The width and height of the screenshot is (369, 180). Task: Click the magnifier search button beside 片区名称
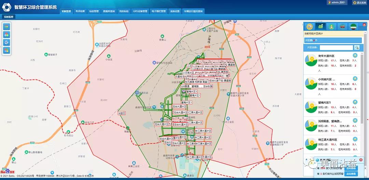[x=357, y=47]
